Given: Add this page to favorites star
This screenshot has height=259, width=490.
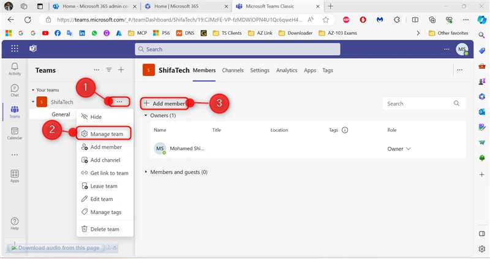Looking at the screenshot, I should click(x=326, y=20).
